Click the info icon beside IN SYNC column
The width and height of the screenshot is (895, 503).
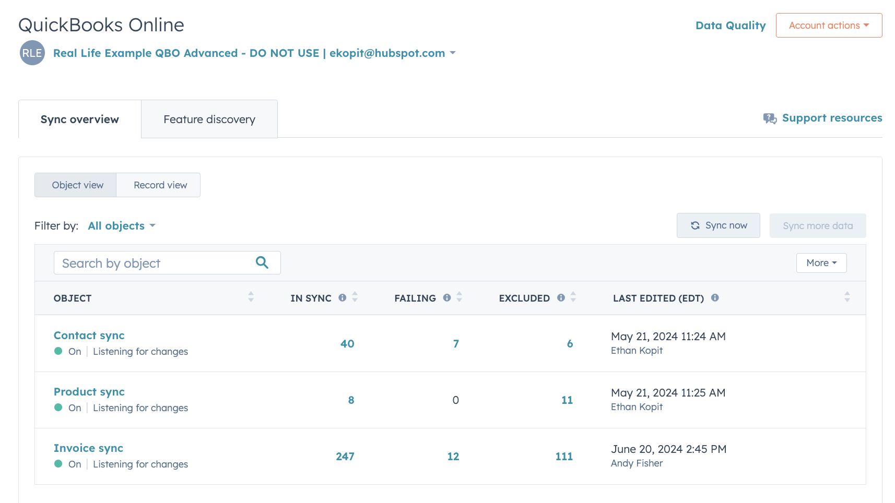pos(343,297)
